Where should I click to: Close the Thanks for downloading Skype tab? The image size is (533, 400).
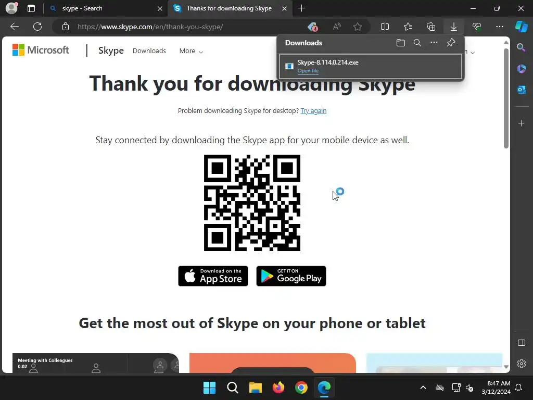[285, 8]
